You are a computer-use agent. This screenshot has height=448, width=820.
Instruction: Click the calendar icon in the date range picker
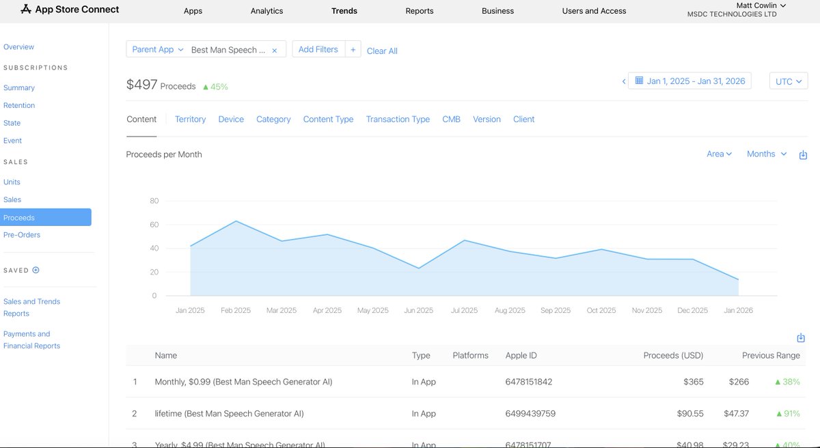tap(639, 81)
